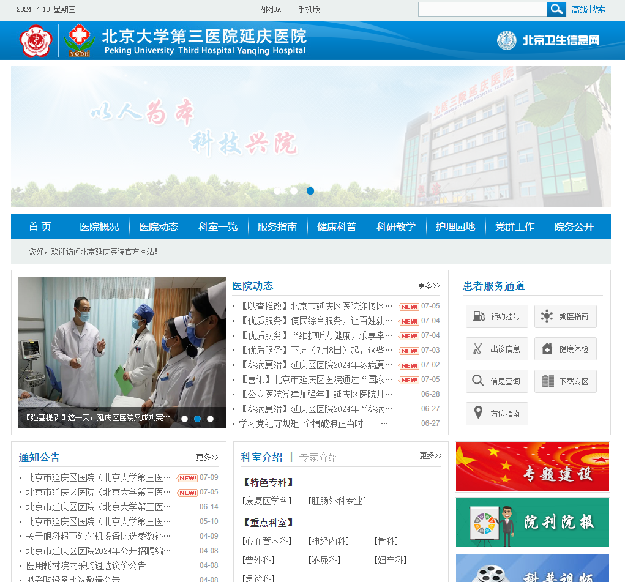Open the 科研教学 menu item
The width and height of the screenshot is (625, 582).
[396, 226]
